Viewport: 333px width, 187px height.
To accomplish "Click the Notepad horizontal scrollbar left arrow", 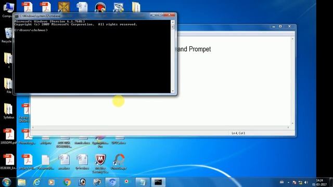I will tap(33, 127).
